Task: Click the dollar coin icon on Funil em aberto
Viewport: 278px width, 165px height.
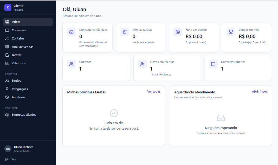Action: [x=178, y=32]
